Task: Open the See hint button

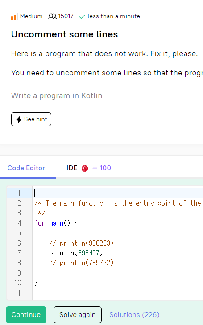Action: click(31, 119)
